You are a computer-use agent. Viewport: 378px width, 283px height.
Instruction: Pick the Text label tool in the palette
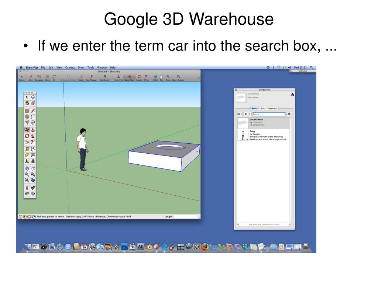tap(33, 155)
